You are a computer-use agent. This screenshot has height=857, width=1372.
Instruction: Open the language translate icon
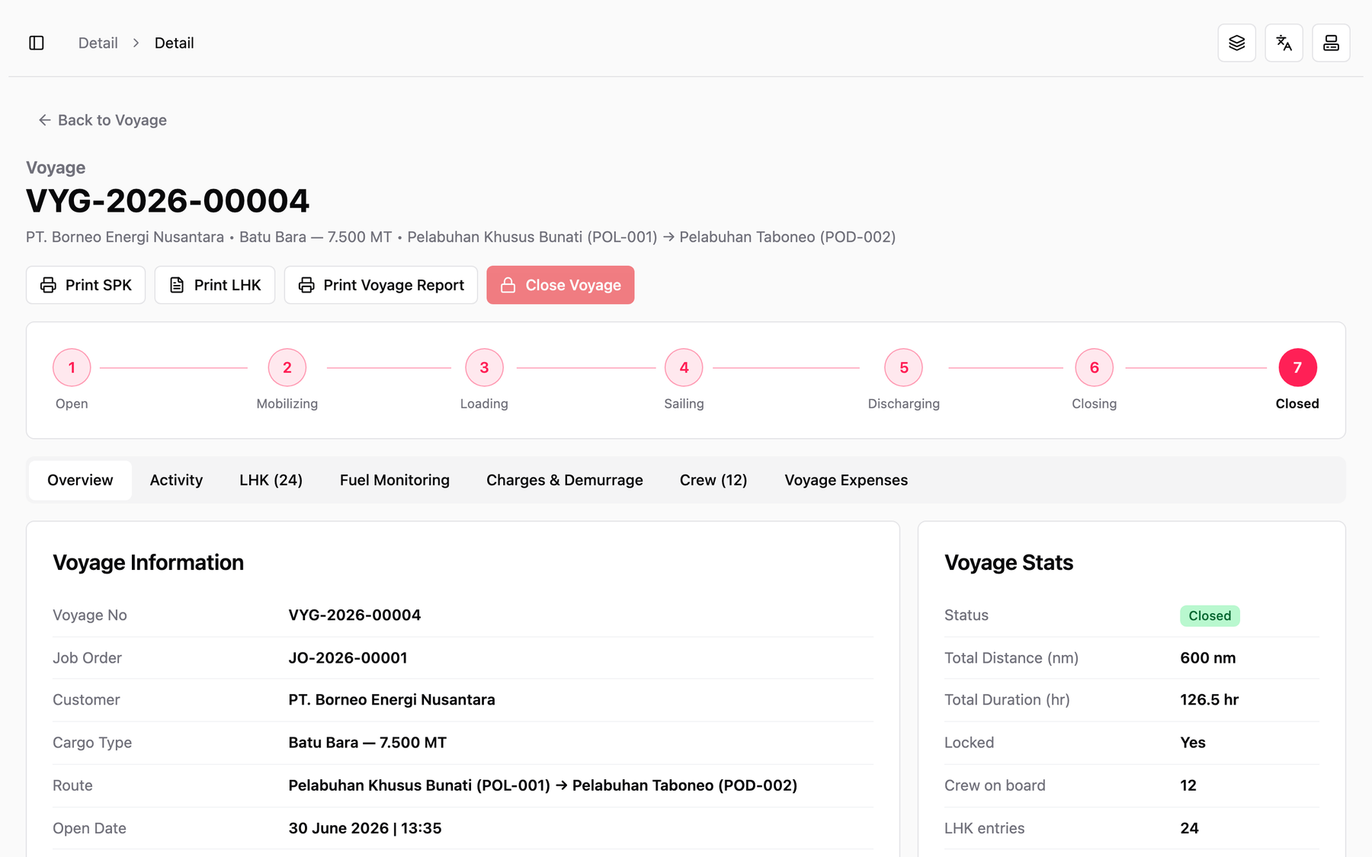[x=1284, y=43]
